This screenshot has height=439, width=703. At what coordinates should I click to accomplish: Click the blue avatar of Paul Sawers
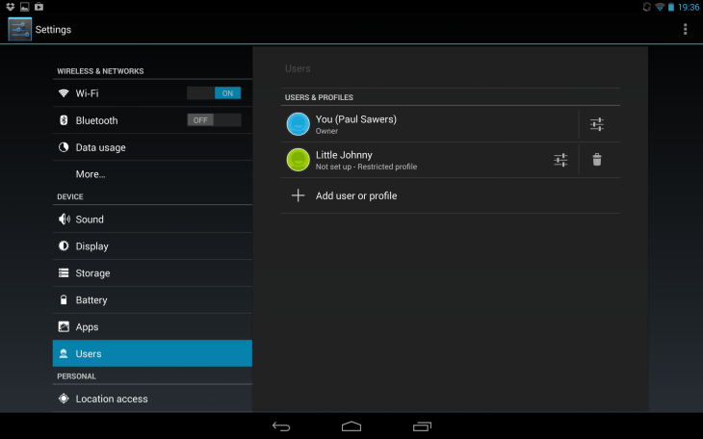[x=299, y=124]
